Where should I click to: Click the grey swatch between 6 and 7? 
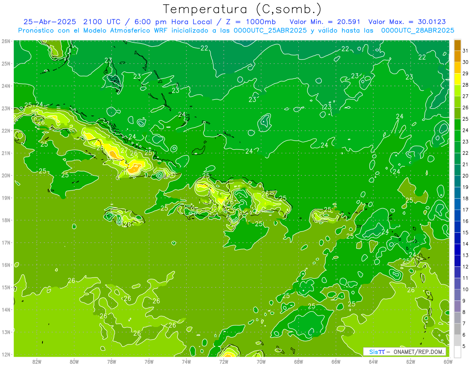click(457, 329)
